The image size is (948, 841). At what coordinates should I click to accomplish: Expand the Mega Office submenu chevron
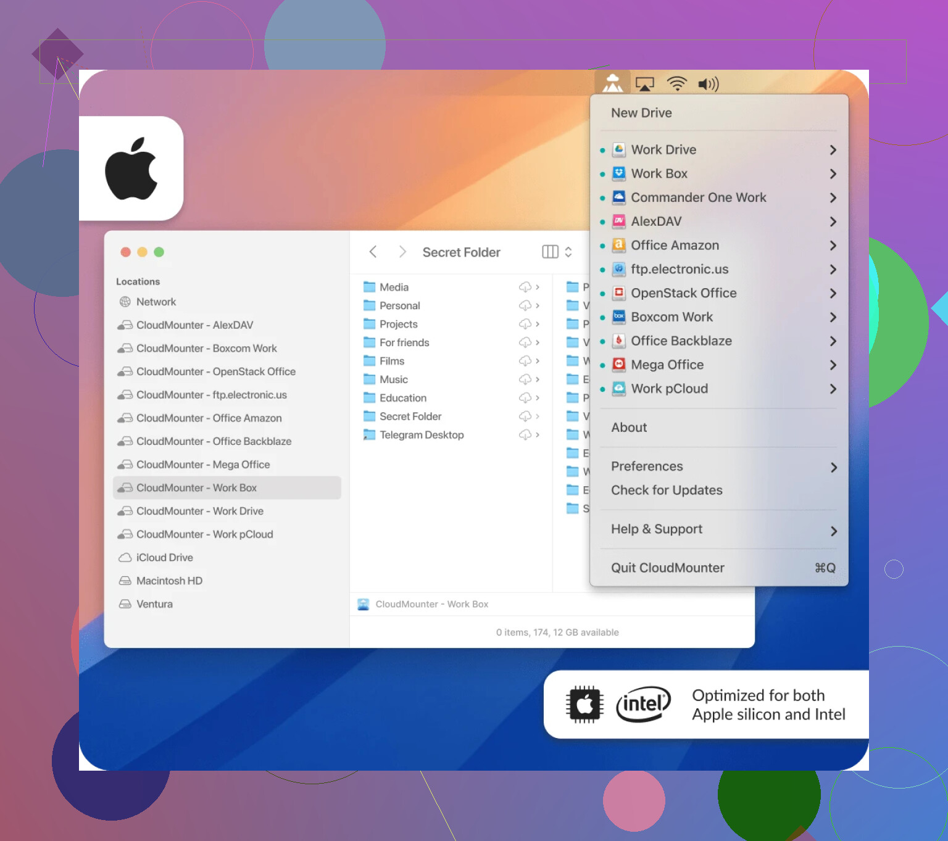(x=833, y=365)
